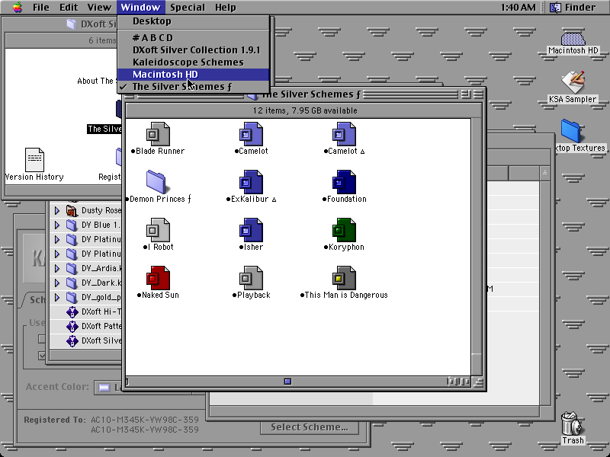Click the DXoft Hi-T scheme icon

tap(72, 312)
